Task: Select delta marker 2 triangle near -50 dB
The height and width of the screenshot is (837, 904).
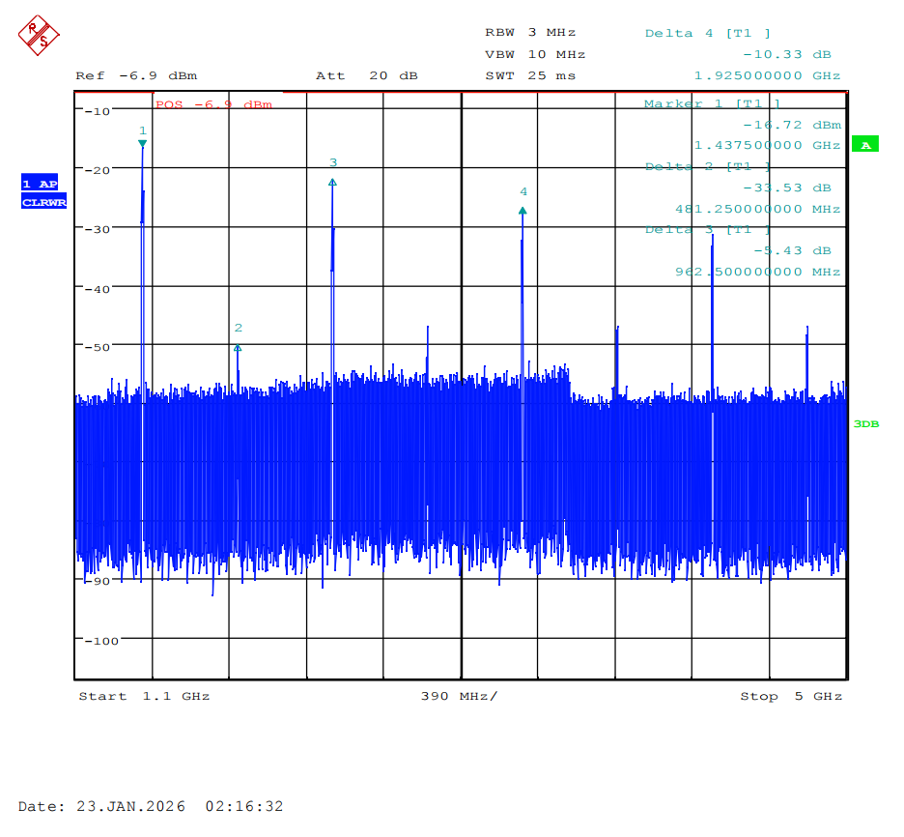Action: point(238,347)
